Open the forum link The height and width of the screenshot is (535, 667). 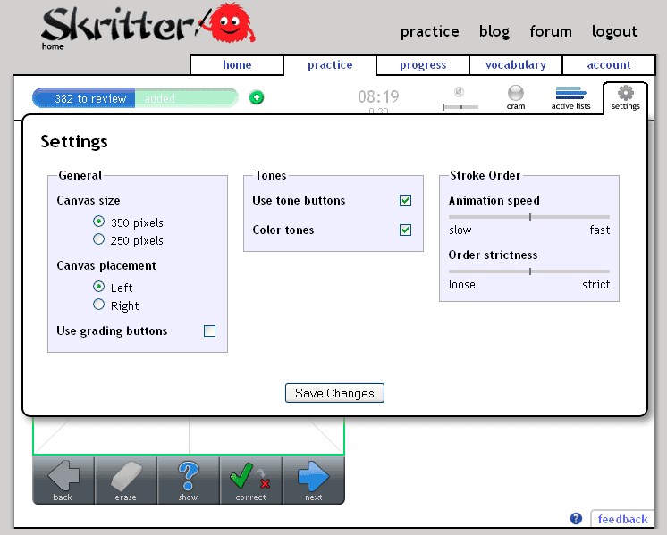(x=551, y=31)
